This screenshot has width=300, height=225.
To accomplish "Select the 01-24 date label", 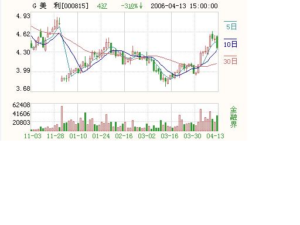I will pos(101,136).
